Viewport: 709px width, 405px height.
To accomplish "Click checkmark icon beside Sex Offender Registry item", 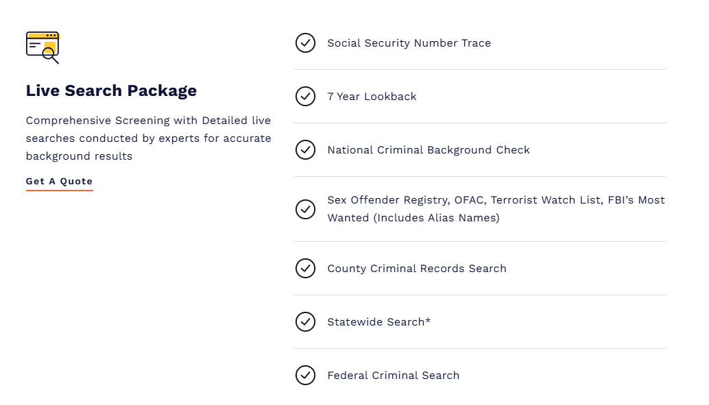I will tap(305, 209).
